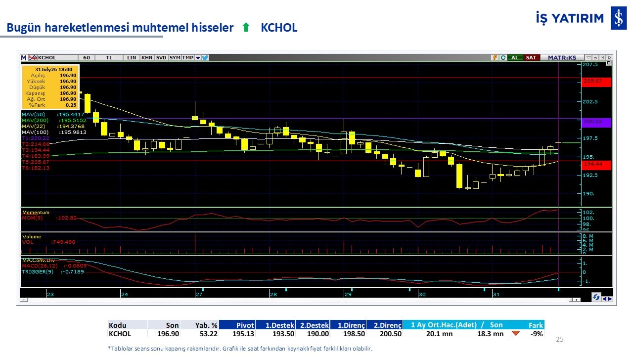633x356 pixels.
Task: Click the %Fark row in info box
Action: (x=50, y=105)
